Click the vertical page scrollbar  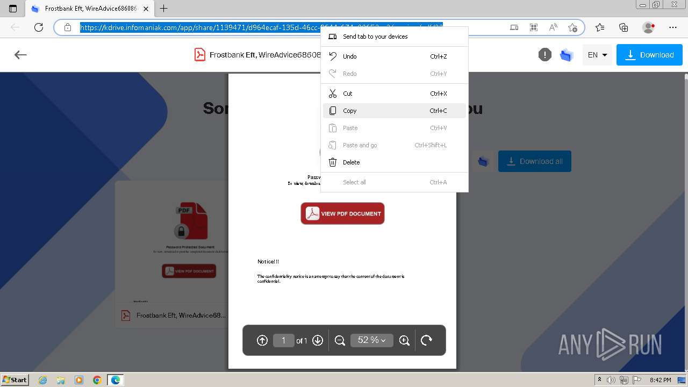pos(685,221)
